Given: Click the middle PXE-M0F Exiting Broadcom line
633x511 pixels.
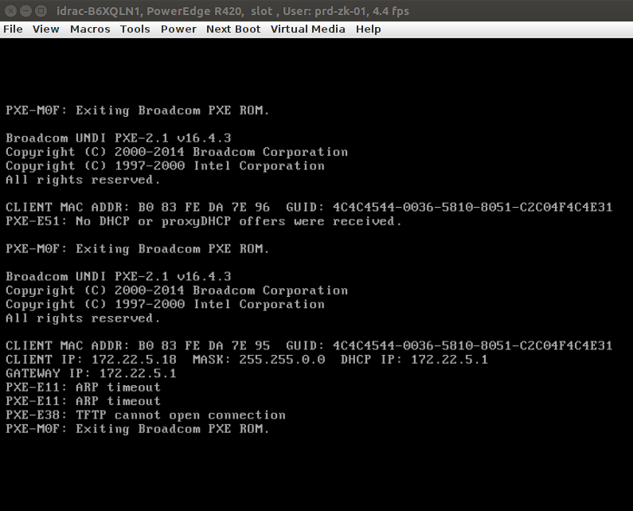Looking at the screenshot, I should coord(137,249).
